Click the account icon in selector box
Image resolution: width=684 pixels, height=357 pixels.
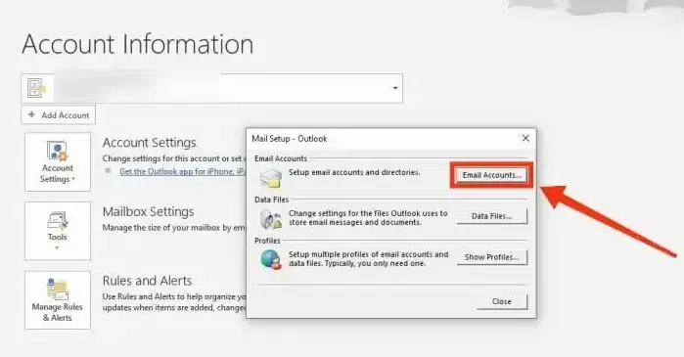tap(36, 88)
